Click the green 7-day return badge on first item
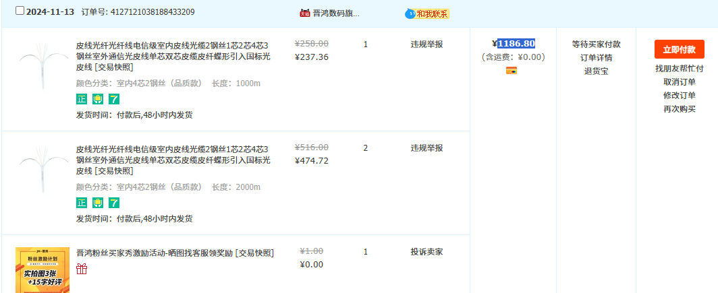The width and height of the screenshot is (718, 293). [x=114, y=99]
